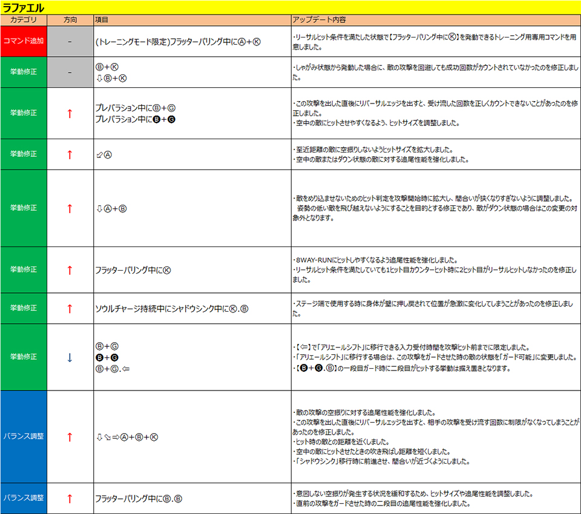Image resolution: width=581 pixels, height=514 pixels.
Task: Click the up arrow for フラッターパリング中にⓀ row
Action: pyautogui.click(x=70, y=269)
